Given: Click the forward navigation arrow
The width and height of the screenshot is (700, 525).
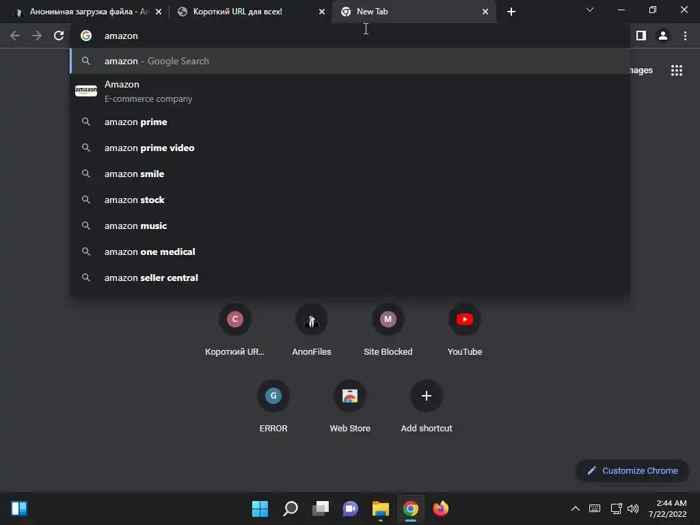Looking at the screenshot, I should 37,36.
